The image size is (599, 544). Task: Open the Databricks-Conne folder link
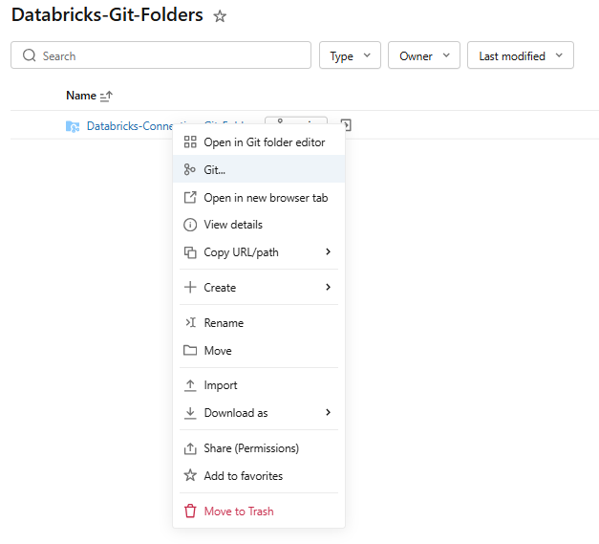130,126
